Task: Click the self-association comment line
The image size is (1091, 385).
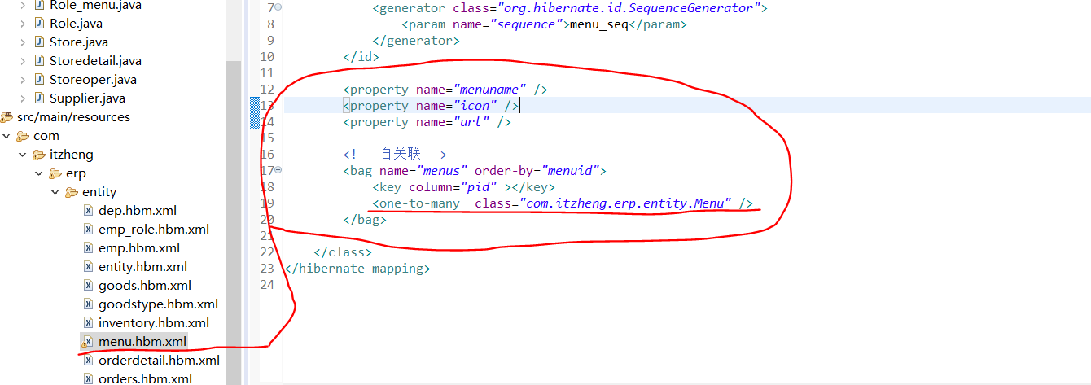Action: coord(395,155)
